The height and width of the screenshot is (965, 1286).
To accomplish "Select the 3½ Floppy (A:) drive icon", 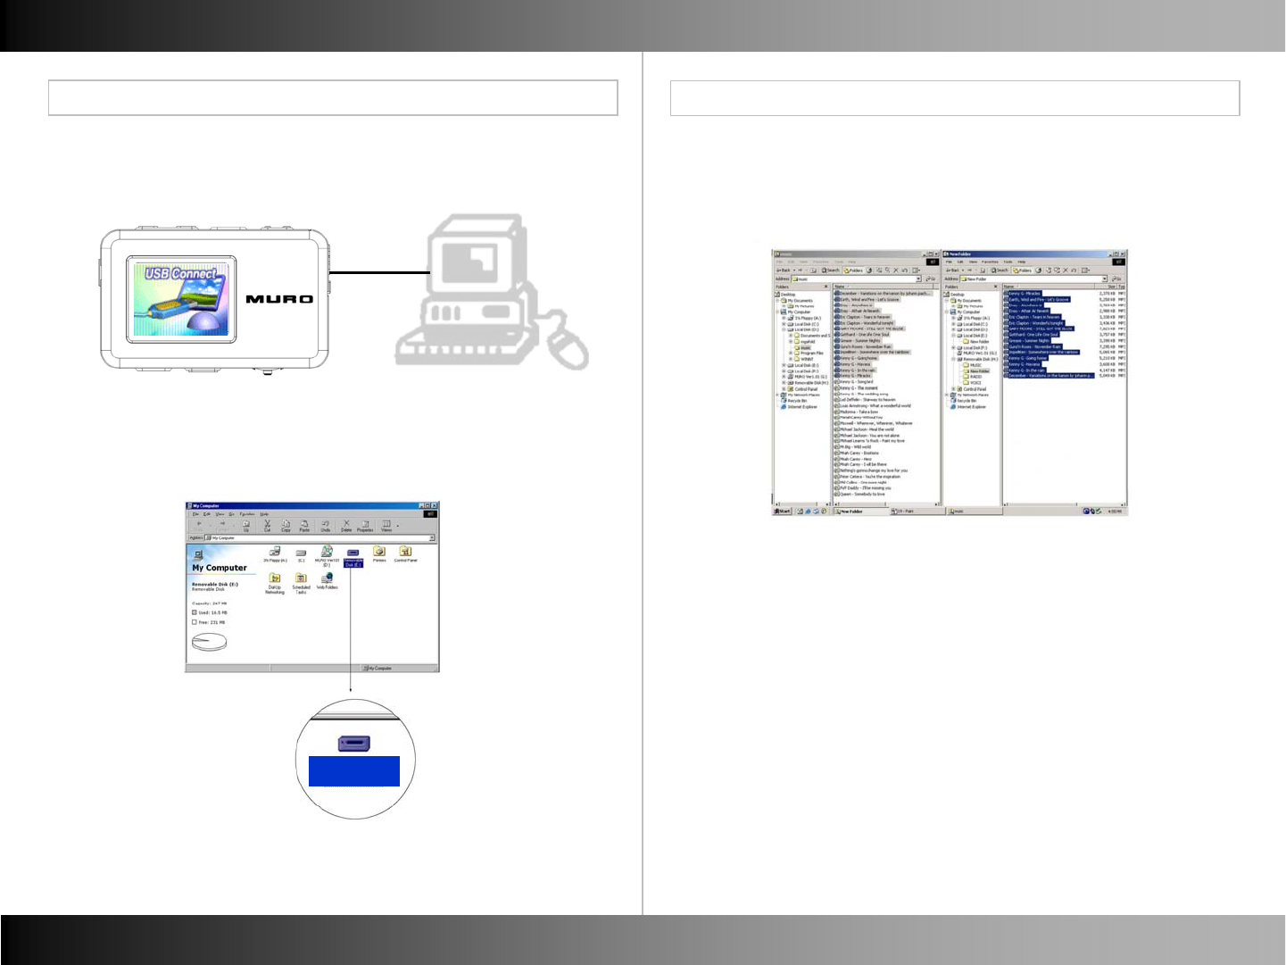I will pyautogui.click(x=275, y=554).
